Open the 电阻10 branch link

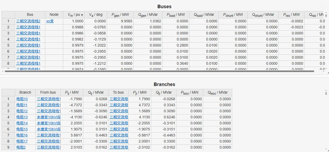pyautogui.click(x=22, y=99)
